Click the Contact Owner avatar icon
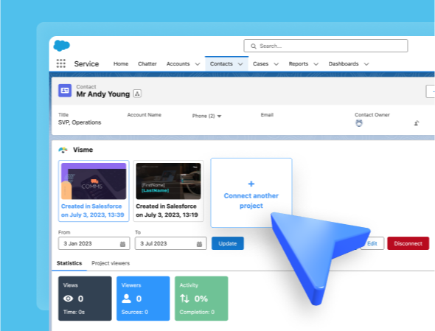The image size is (435, 331). click(359, 123)
